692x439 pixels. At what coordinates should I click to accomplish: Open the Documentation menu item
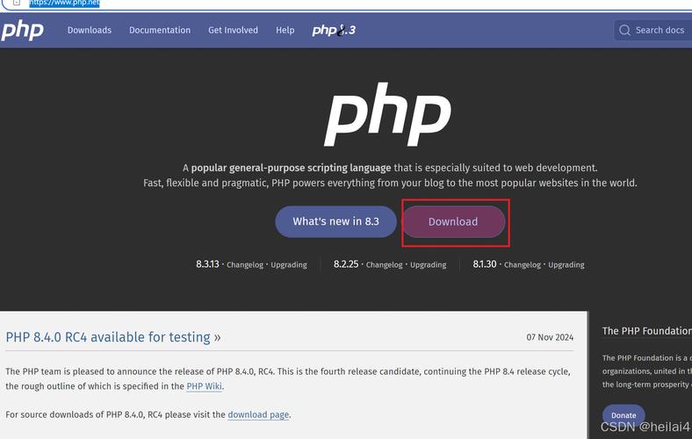tap(160, 30)
